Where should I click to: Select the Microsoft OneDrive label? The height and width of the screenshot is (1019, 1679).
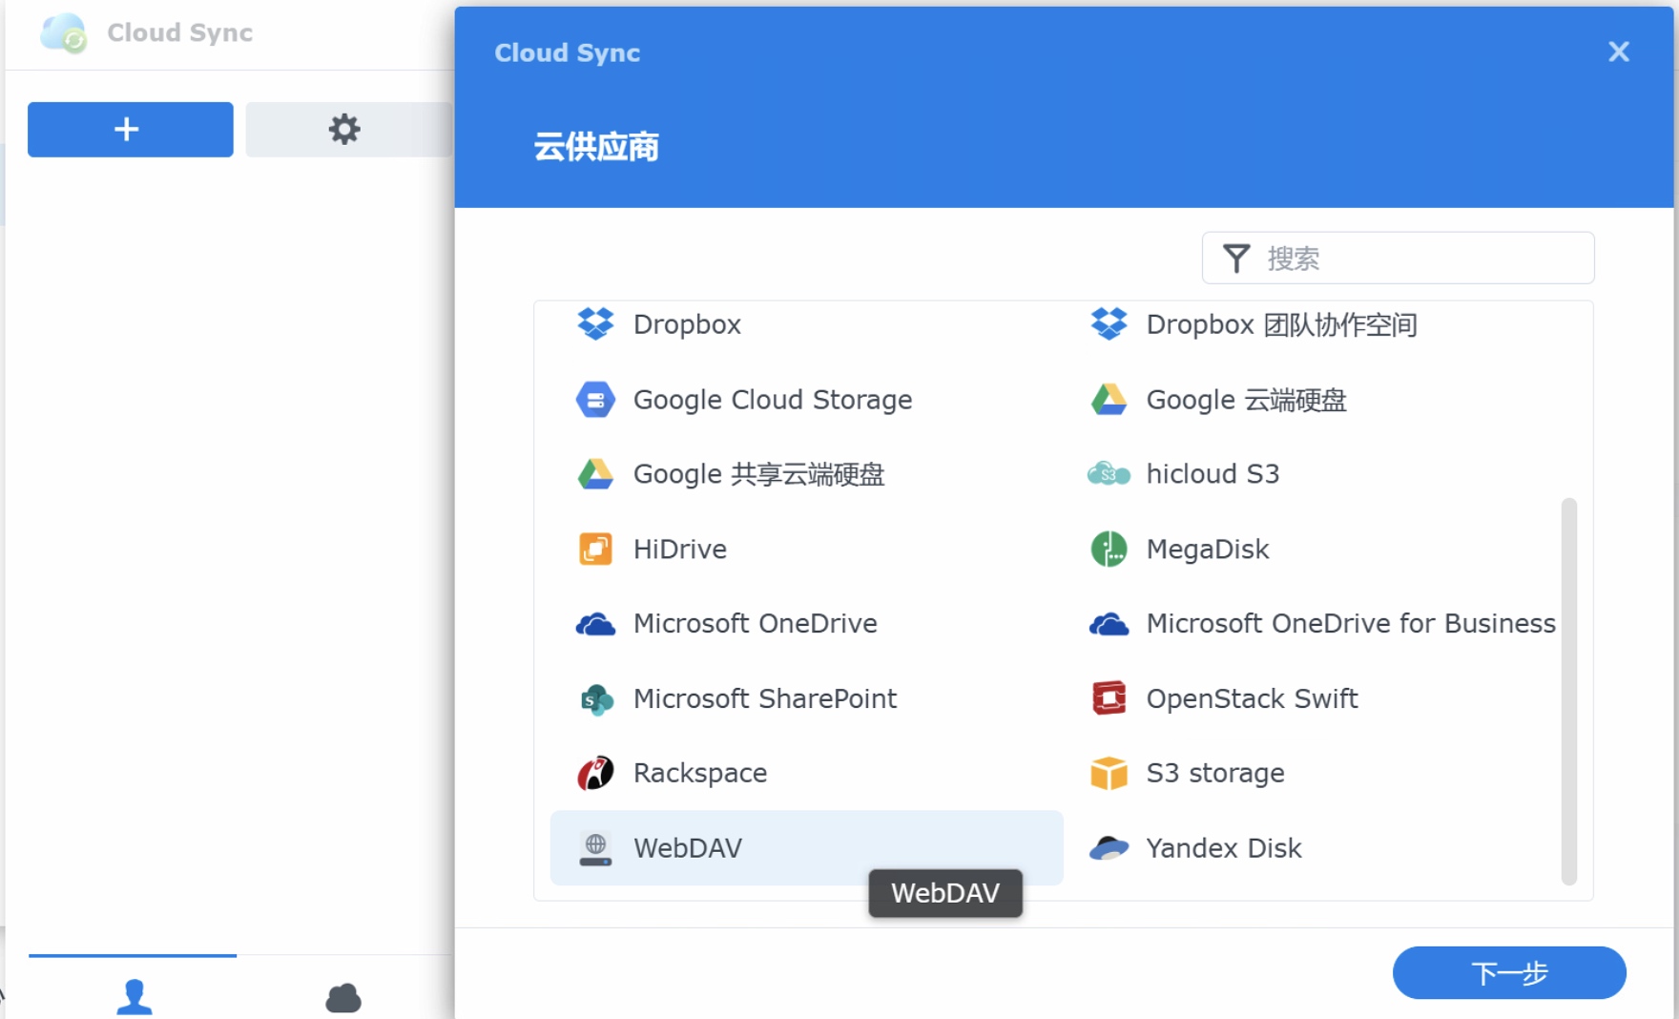(756, 624)
